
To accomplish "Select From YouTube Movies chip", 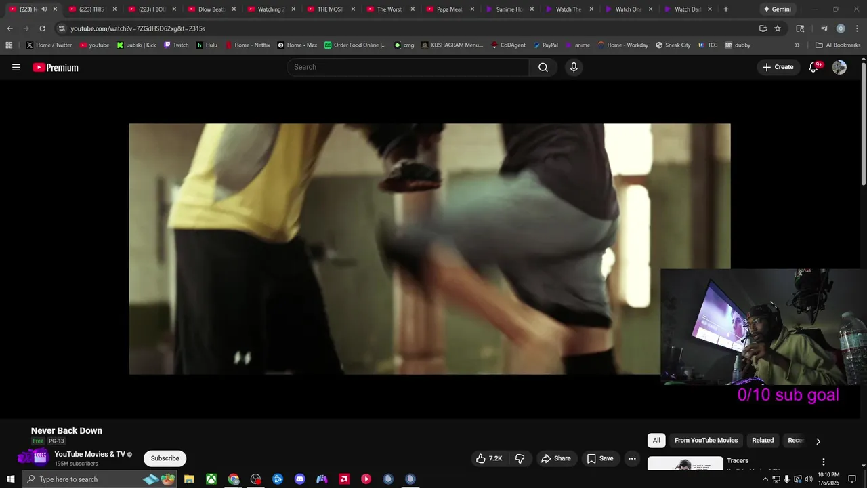I will 706,440.
